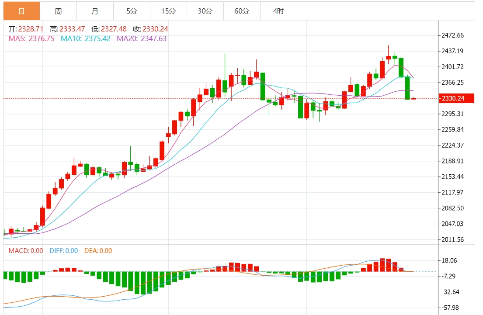
Task: Click the 2047.03 price axis label
Action: (452, 224)
